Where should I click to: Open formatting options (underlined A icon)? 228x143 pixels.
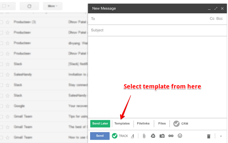[x=133, y=136]
